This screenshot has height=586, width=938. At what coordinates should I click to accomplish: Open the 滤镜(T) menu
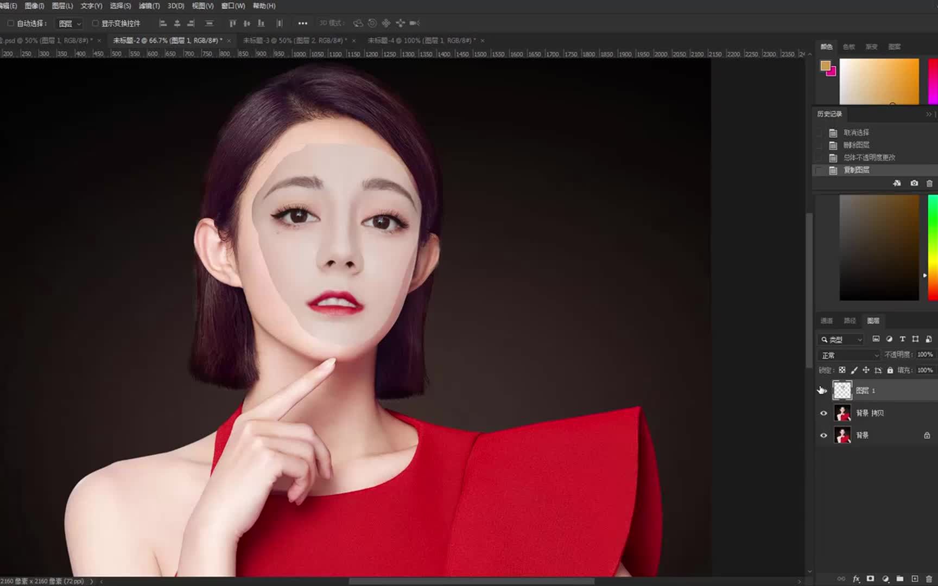149,6
